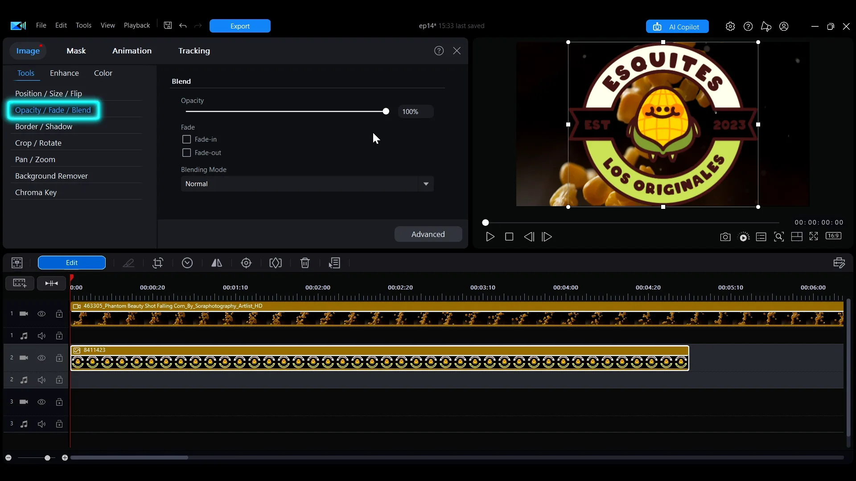
Task: Open the preview zoom fit icon
Action: pos(779,237)
